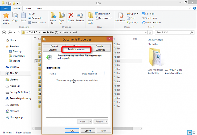Viewport: 197px width, 135px height.
Task: Go back with the Back arrow
Action: coord(4,32)
